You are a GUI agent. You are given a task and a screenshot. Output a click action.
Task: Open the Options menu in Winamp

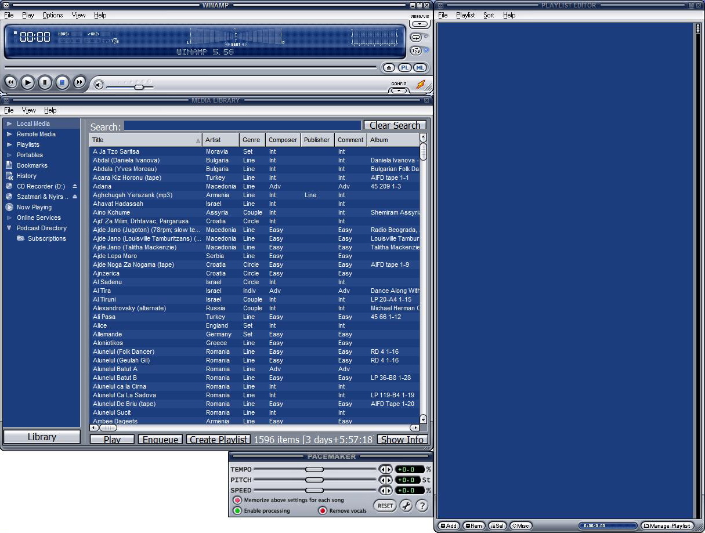tap(52, 14)
